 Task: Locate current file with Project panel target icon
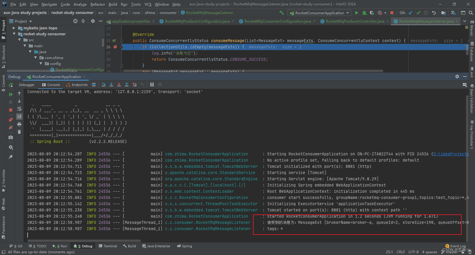point(75,21)
